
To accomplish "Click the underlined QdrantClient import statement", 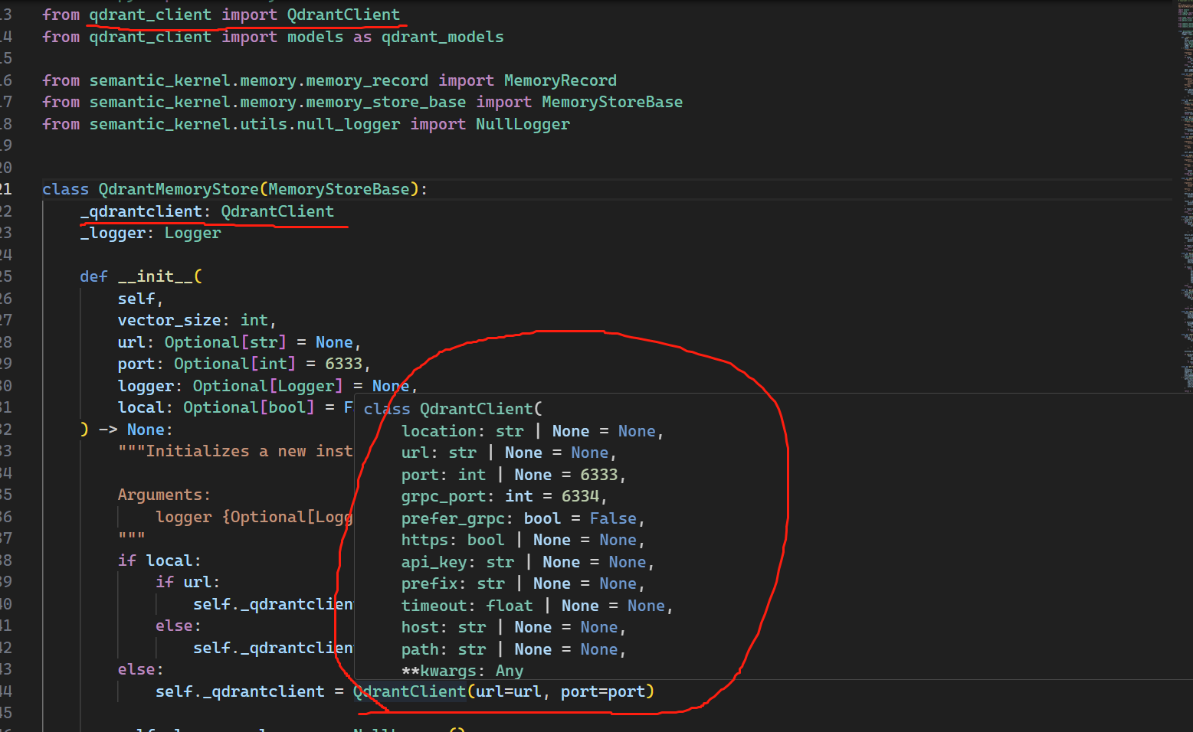I will (245, 14).
